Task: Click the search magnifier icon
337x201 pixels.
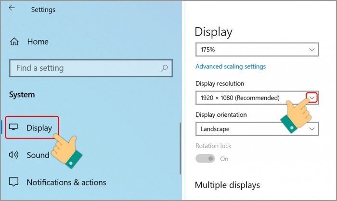Action: (x=165, y=68)
